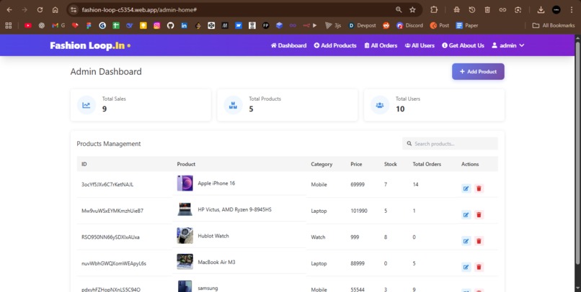Click the HP Victus laptop thumbnail

(185, 209)
